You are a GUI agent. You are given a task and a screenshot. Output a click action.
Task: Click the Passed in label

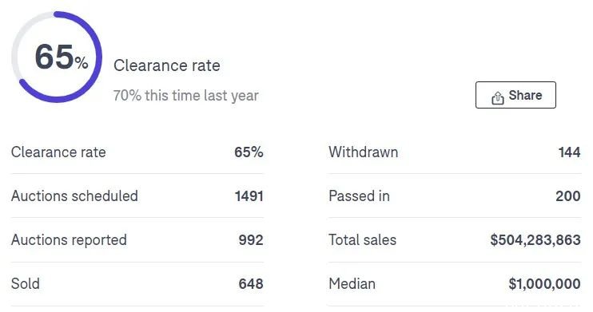pos(359,196)
